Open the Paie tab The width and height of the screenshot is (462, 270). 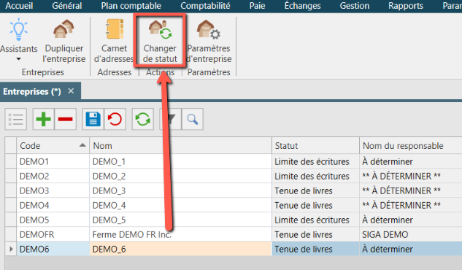point(257,6)
